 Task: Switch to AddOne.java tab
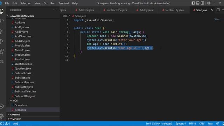coord(85,10)
